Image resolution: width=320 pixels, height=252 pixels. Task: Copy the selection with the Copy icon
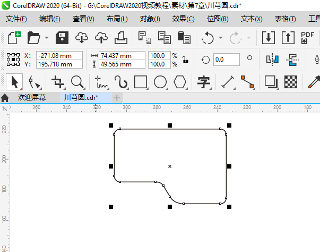point(165,38)
